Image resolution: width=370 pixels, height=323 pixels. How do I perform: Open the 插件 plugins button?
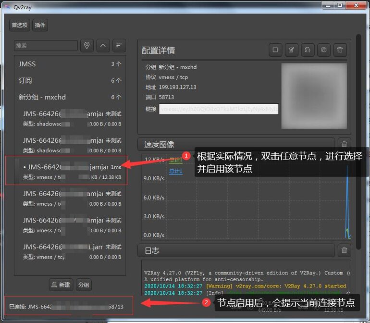[x=40, y=25]
